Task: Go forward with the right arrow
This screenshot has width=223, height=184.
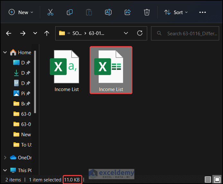Action: 23,33
